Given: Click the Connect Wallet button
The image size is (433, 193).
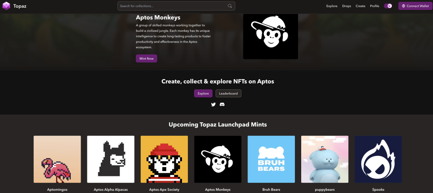Looking at the screenshot, I should (x=416, y=6).
